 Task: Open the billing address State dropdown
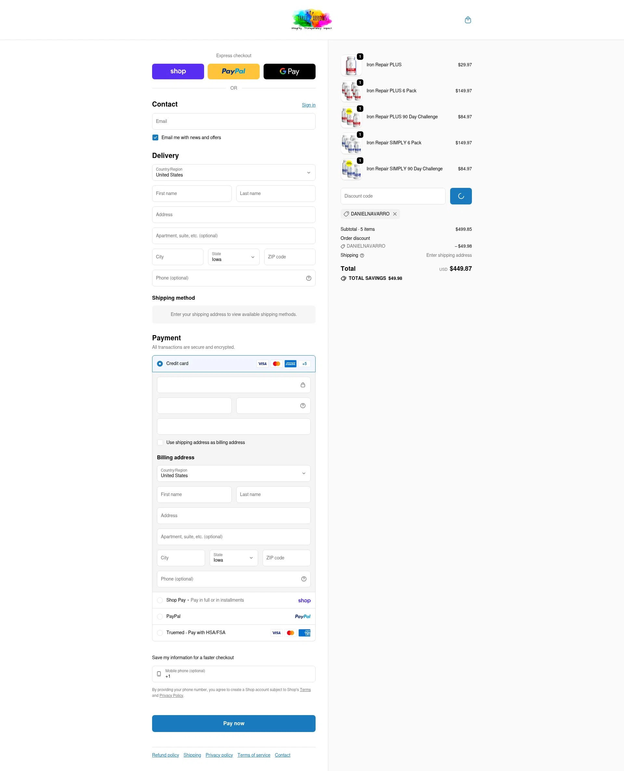coord(233,557)
